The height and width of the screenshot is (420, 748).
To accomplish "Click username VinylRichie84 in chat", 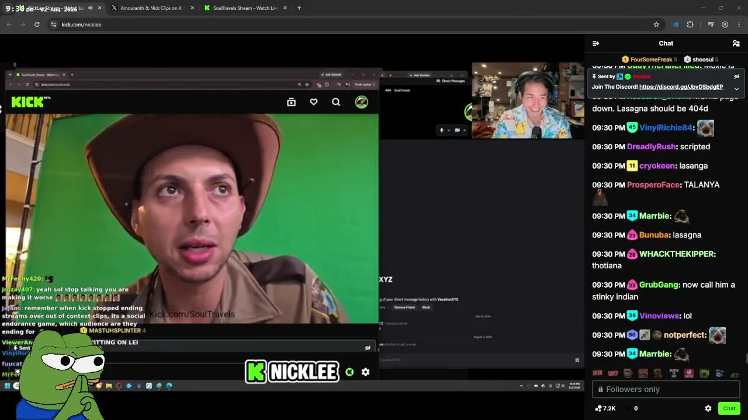I will point(666,128).
